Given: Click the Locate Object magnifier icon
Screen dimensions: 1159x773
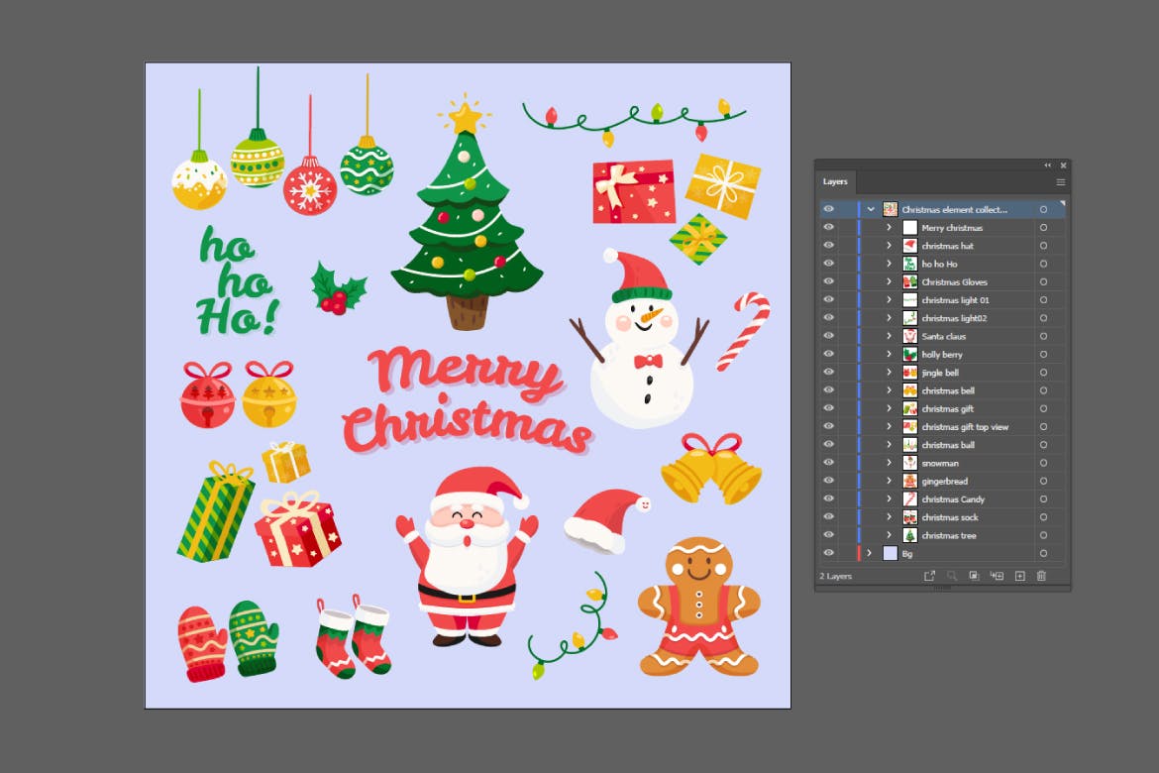Looking at the screenshot, I should click(x=952, y=576).
